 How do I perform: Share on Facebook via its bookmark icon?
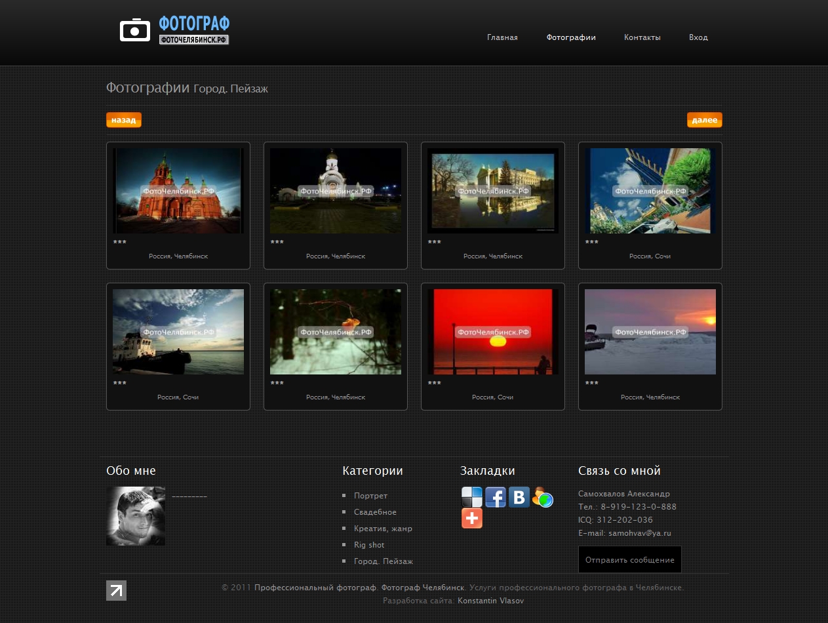coord(496,497)
